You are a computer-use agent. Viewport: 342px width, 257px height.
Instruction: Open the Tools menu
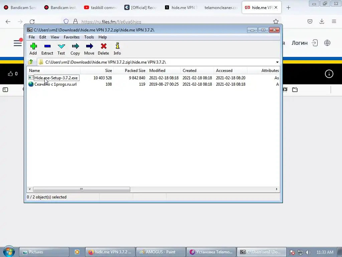[x=89, y=37]
